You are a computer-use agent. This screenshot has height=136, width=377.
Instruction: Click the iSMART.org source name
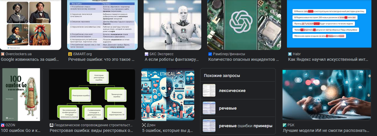point(82,54)
